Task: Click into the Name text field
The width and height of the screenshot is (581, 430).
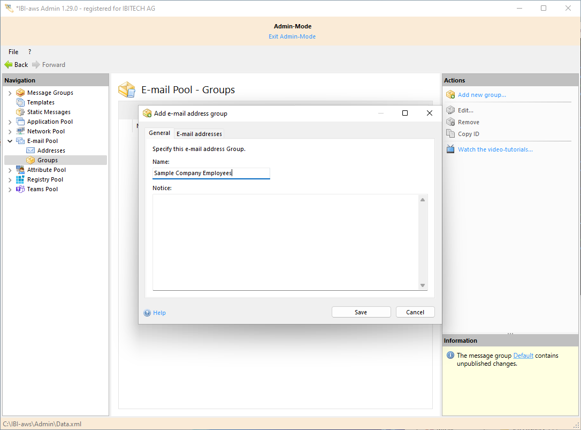Action: coord(211,173)
